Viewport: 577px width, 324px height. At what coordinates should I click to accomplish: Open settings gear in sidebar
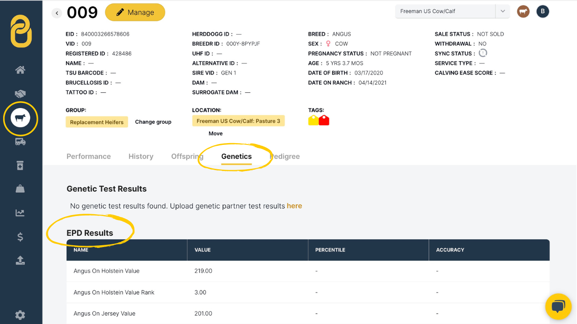pos(20,315)
